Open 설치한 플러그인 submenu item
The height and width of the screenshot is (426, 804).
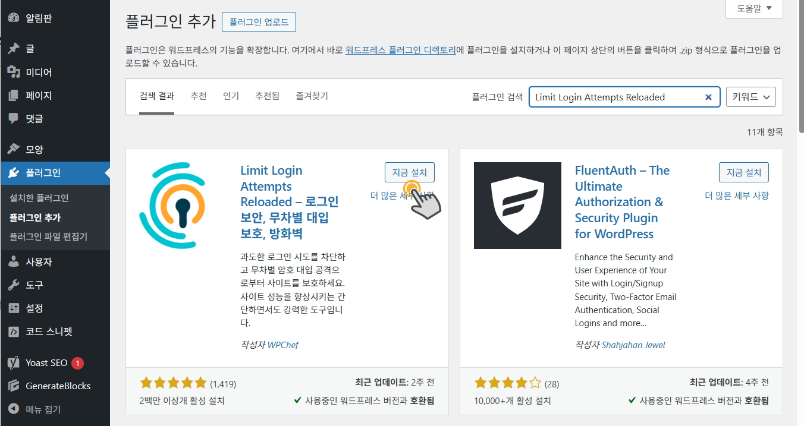39,198
